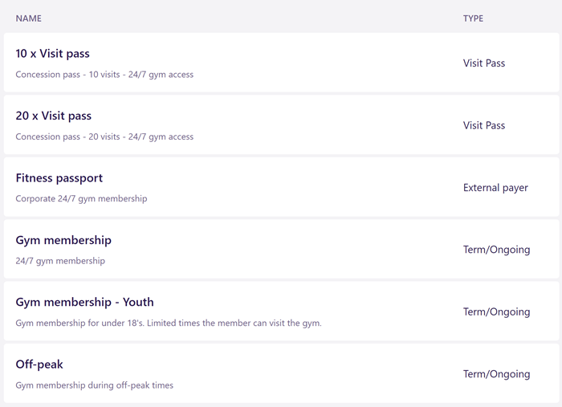Click 'Corporate 24/7 gym membership' description
Screen dimensions: 562x407
point(81,199)
